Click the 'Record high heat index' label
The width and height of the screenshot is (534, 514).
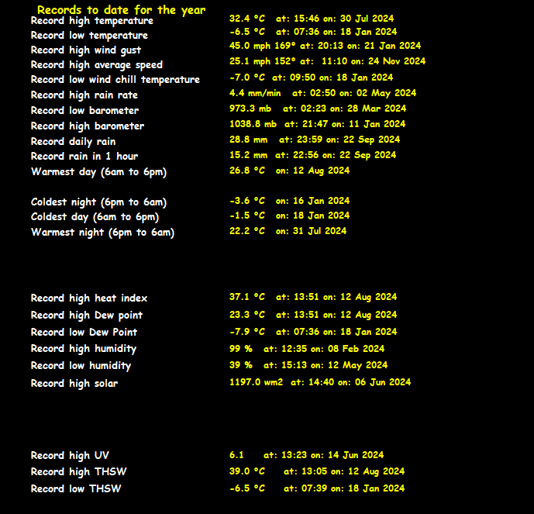click(89, 298)
